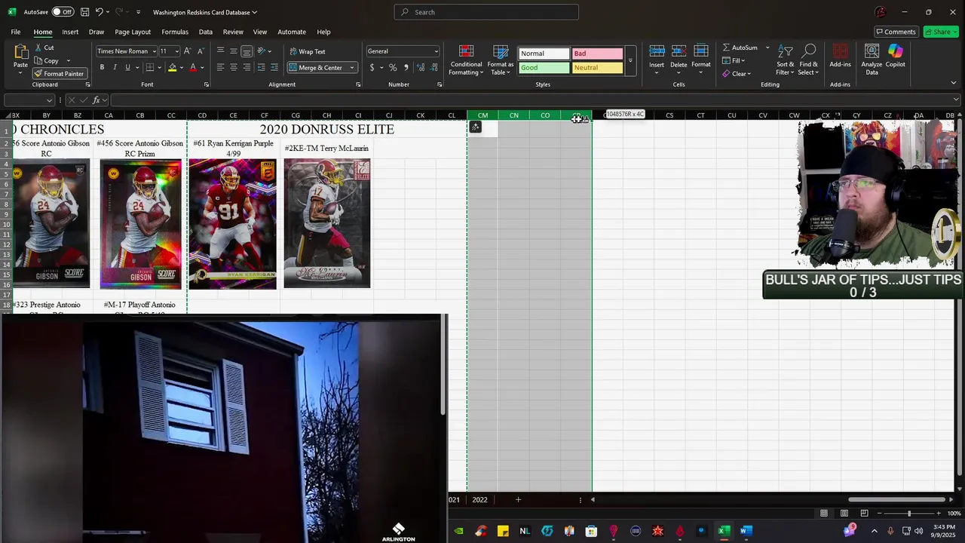Switch to the Data tab
The height and width of the screenshot is (543, 965).
(x=205, y=32)
